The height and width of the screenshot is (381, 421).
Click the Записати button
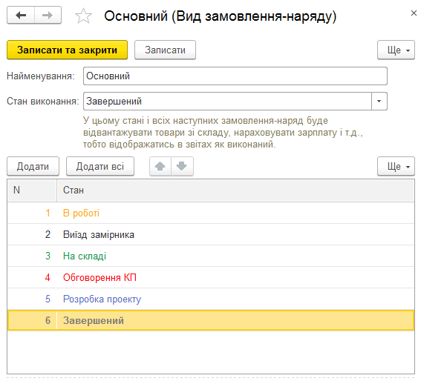click(x=165, y=50)
